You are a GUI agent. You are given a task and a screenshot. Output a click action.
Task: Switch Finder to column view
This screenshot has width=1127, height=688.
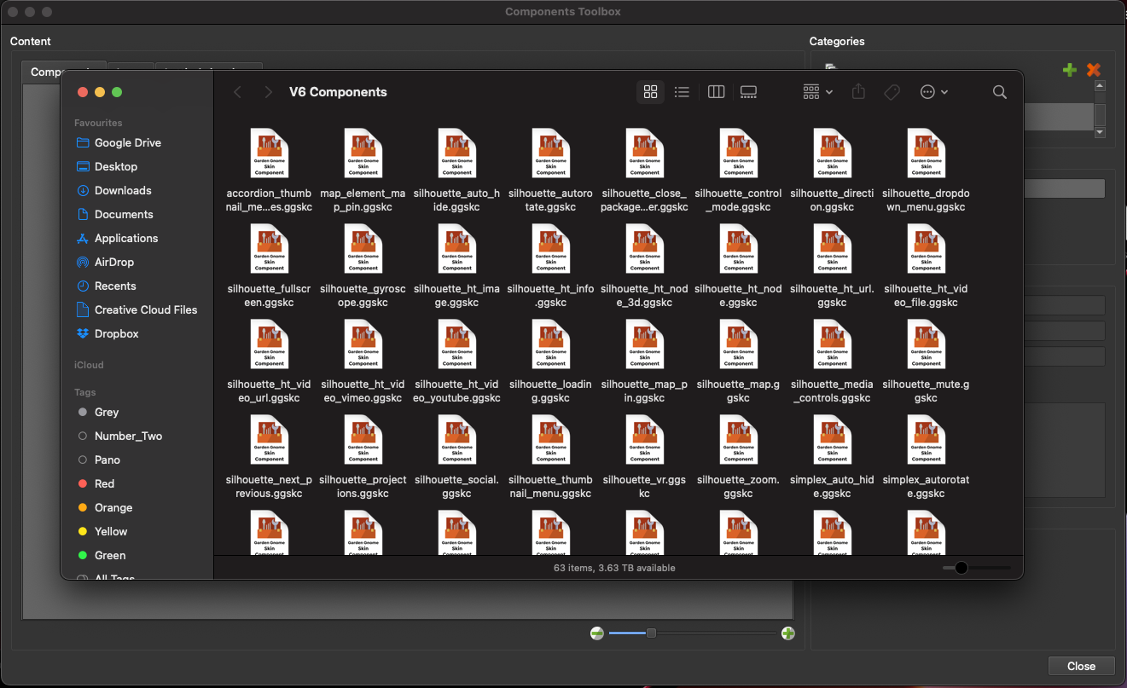(x=717, y=92)
